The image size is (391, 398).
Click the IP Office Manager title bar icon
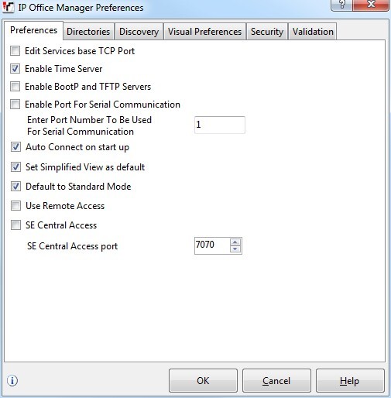(x=8, y=7)
